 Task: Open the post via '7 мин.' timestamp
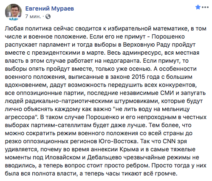tap(33, 17)
